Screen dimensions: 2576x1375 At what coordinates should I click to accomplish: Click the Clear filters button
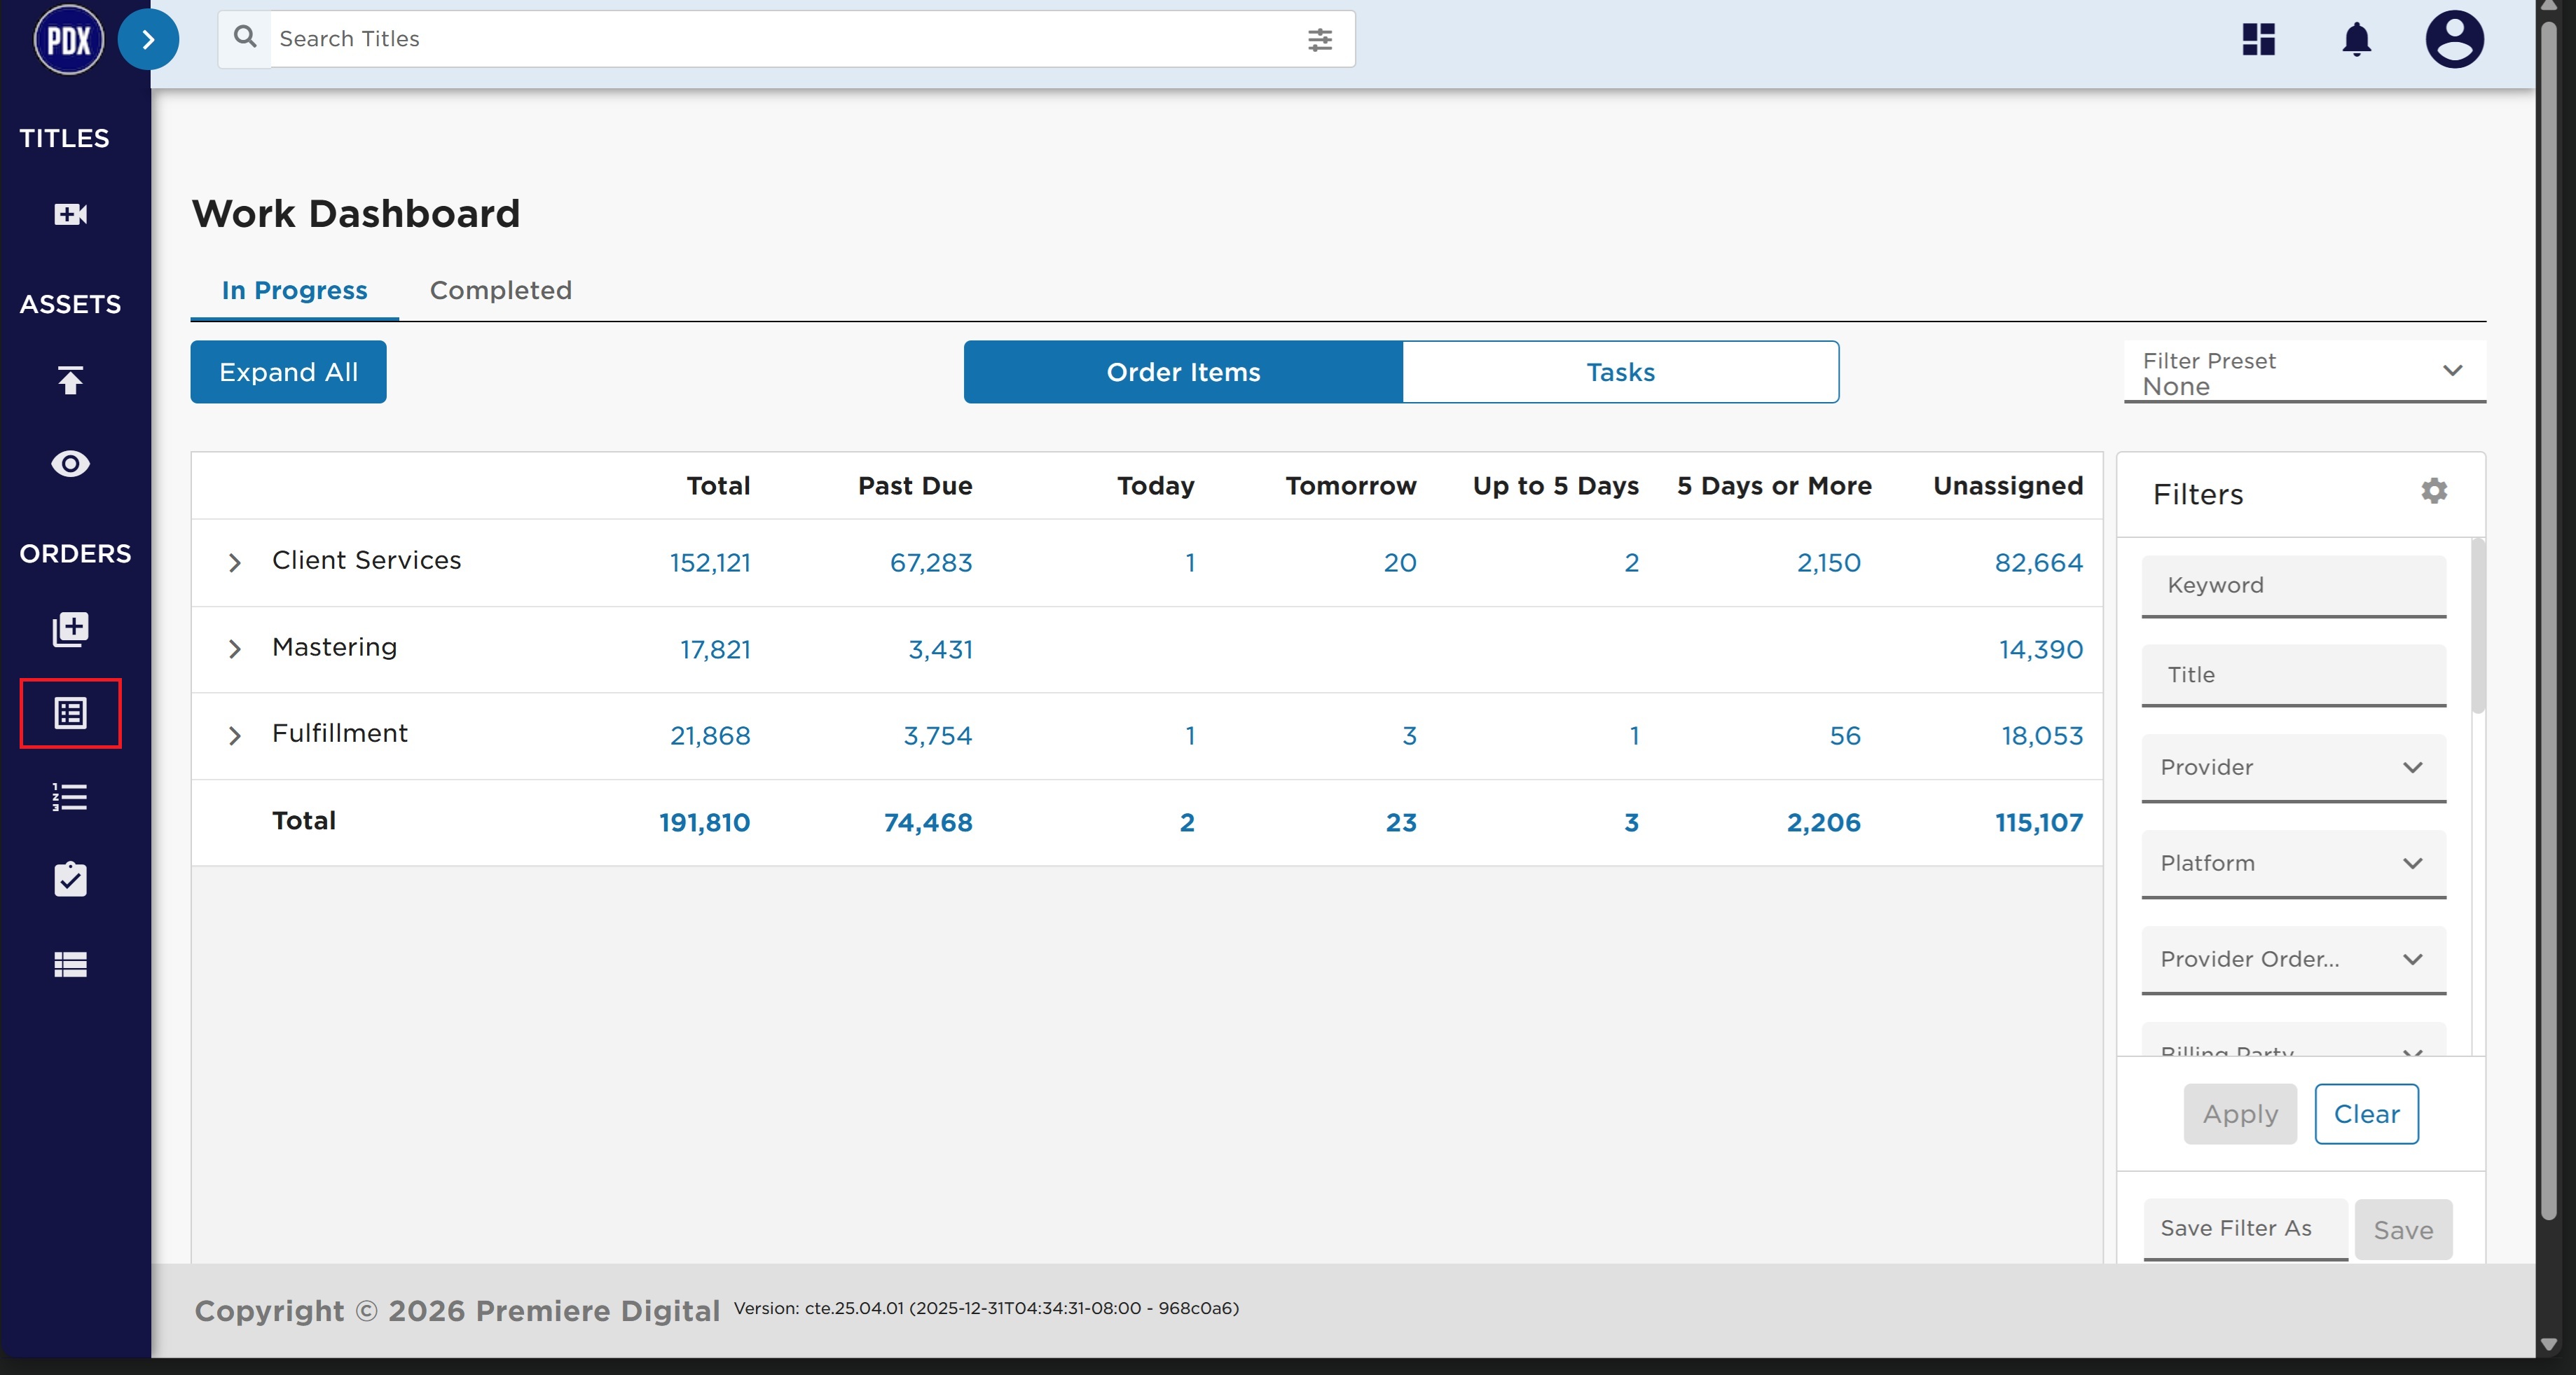tap(2366, 1114)
